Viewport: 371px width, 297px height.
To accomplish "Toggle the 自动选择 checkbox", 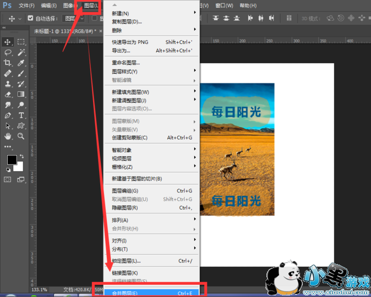I will point(30,18).
